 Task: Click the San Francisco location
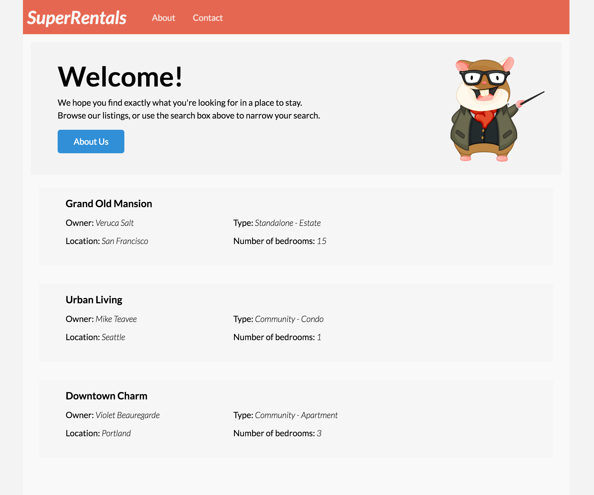coord(125,241)
